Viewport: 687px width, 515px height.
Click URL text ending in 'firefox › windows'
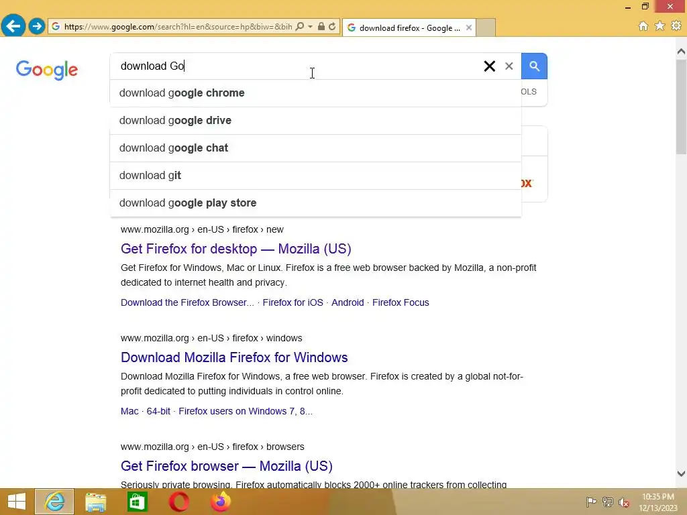211,338
